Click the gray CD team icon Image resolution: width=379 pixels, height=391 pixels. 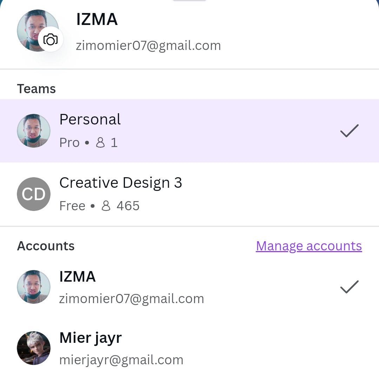pyautogui.click(x=34, y=194)
